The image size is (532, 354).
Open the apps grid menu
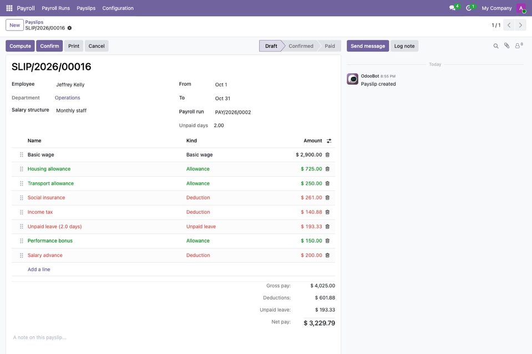point(9,8)
